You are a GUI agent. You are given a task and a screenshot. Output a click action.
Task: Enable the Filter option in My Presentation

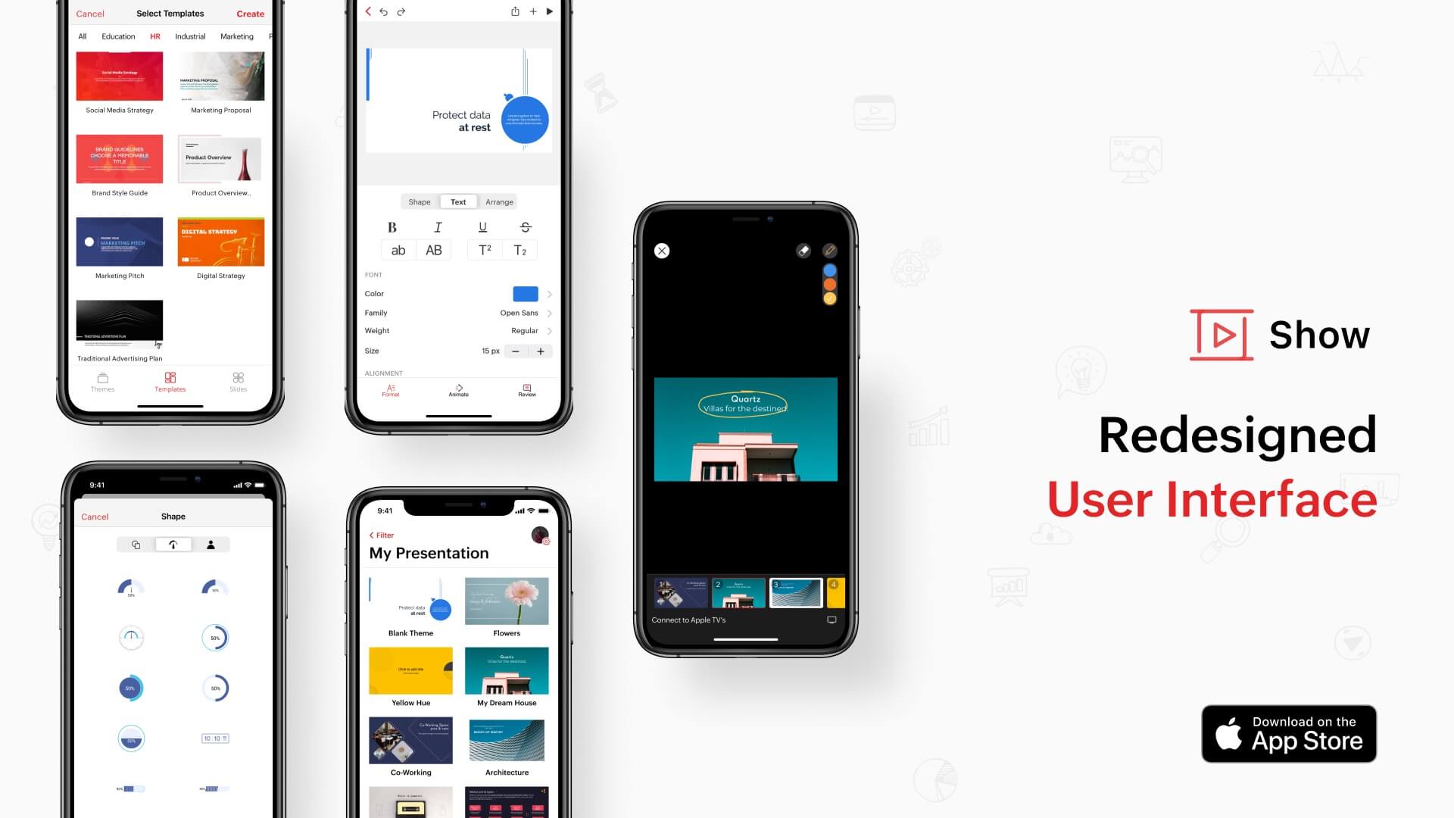[382, 534]
